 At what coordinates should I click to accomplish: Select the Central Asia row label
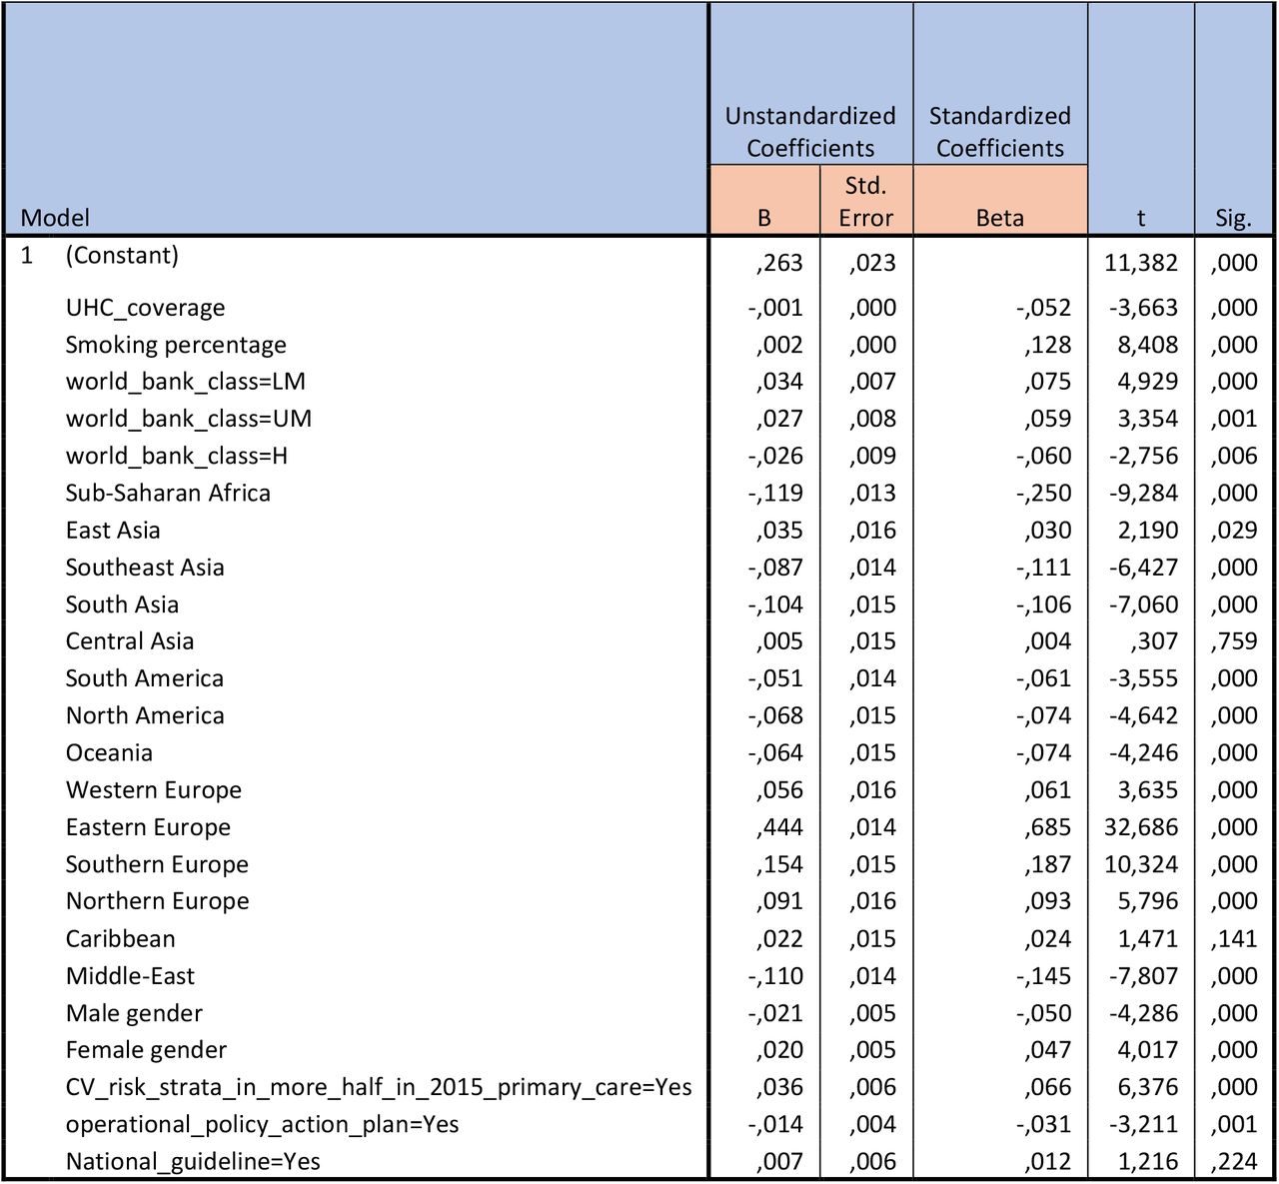[x=130, y=641]
